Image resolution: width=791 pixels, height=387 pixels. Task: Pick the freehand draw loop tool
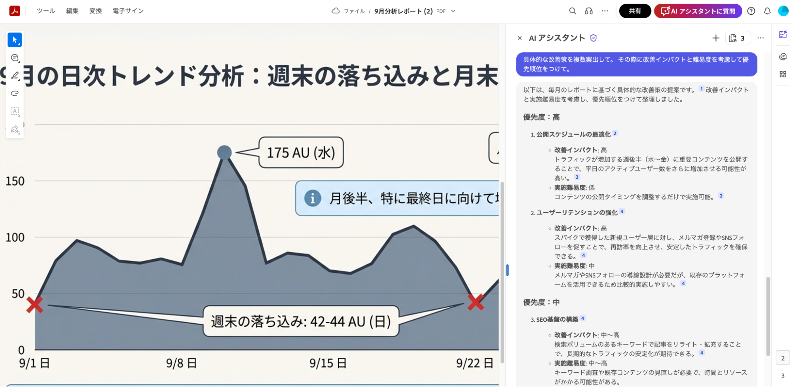[15, 93]
